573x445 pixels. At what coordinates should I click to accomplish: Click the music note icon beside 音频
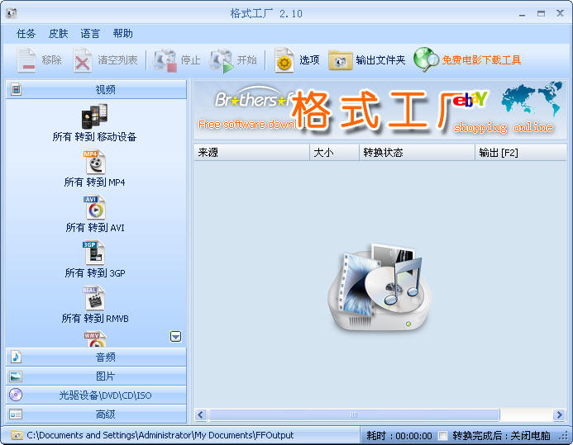tap(16, 357)
